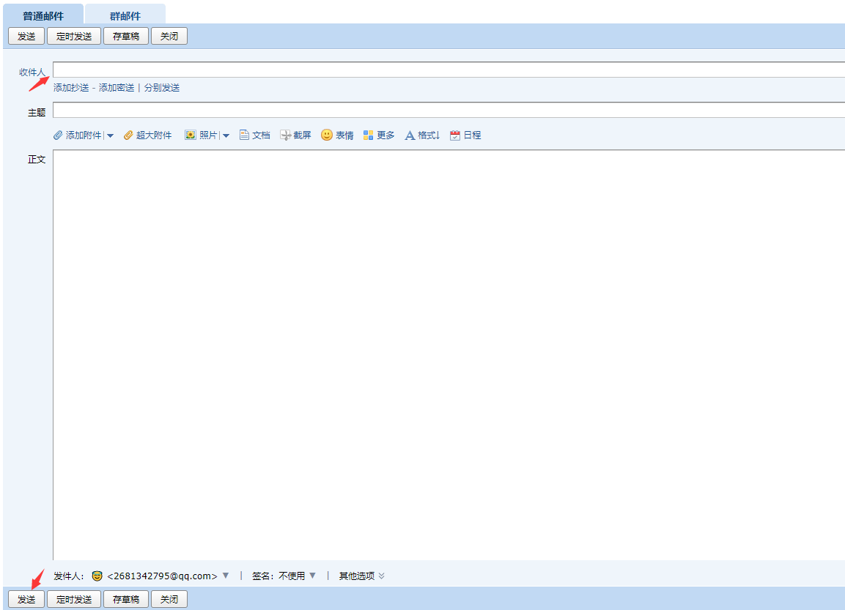This screenshot has width=845, height=610.
Task: Open the sender address dropdown
Action: [x=226, y=576]
